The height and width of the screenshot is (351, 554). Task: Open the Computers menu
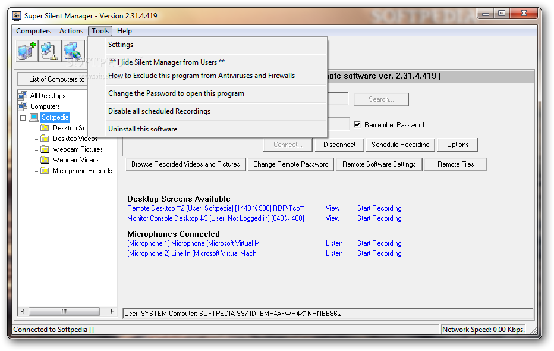point(33,31)
